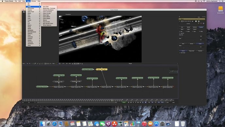Open Reminders app in dock
The height and width of the screenshot is (127, 225).
[x=84, y=124]
